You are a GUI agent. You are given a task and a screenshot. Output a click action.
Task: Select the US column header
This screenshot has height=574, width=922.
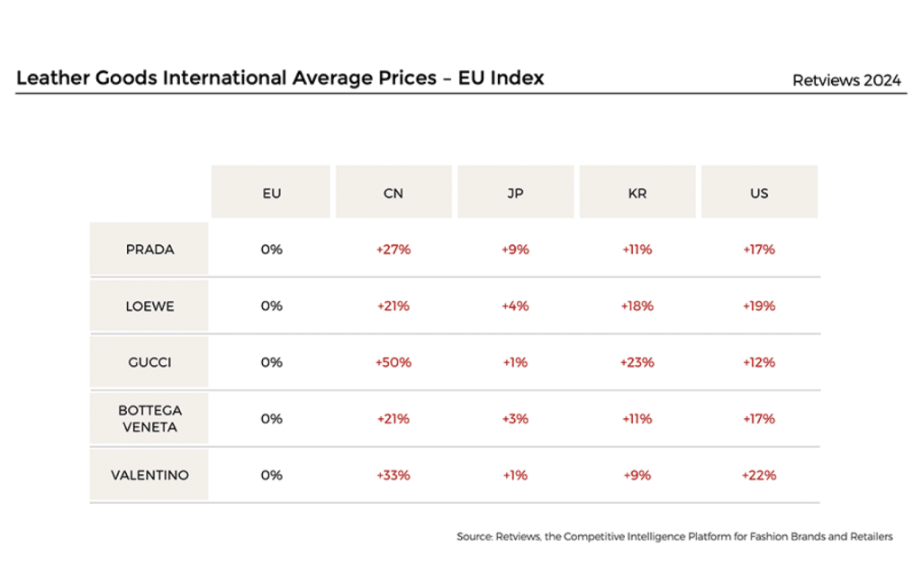pyautogui.click(x=759, y=193)
